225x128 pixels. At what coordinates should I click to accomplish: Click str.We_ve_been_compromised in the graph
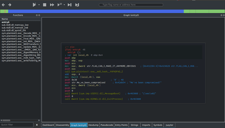click(x=89, y=82)
